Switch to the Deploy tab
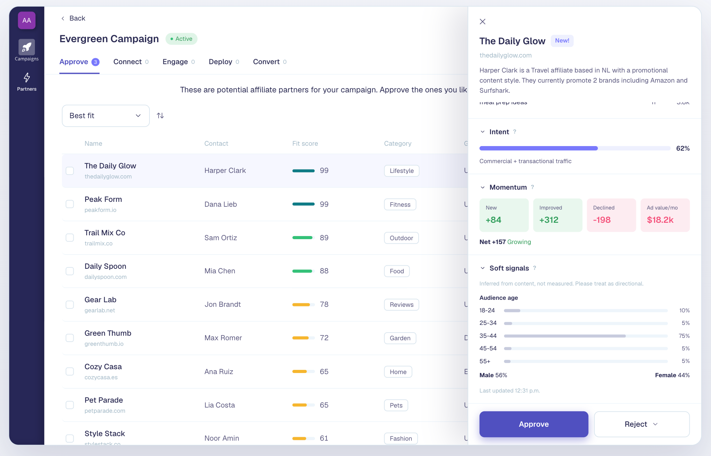The image size is (711, 456). tap(224, 62)
